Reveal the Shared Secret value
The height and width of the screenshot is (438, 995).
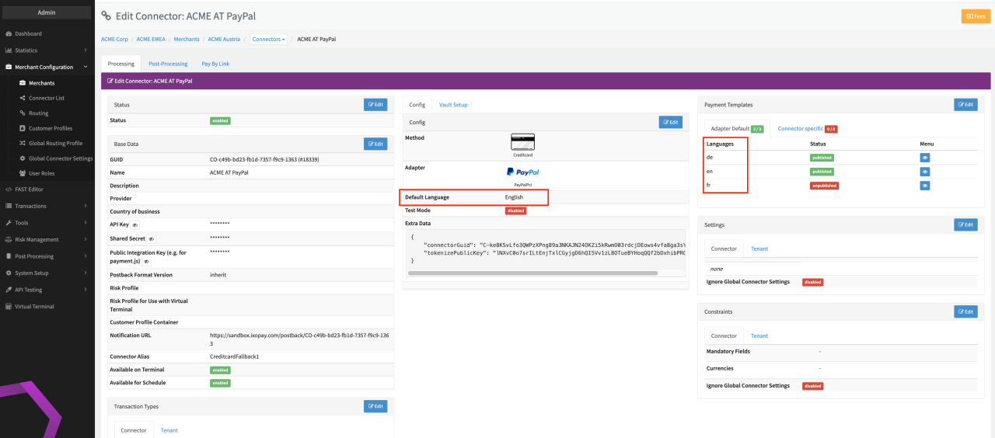click(151, 239)
